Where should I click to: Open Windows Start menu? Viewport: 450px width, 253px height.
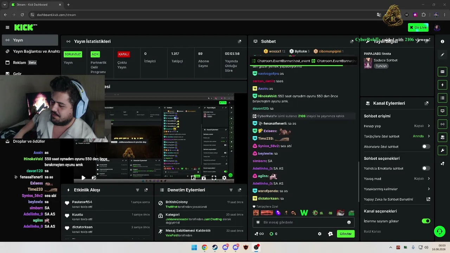pos(194,247)
